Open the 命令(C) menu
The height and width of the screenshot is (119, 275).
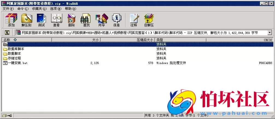[23, 8]
